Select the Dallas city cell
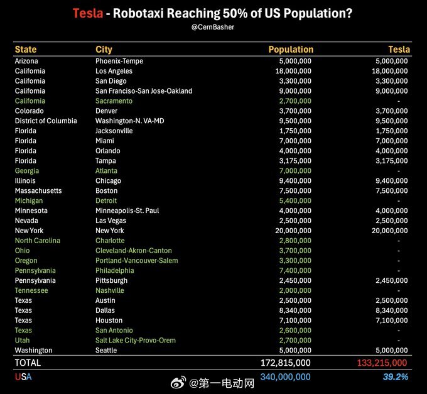The height and width of the screenshot is (394, 427). 105,310
